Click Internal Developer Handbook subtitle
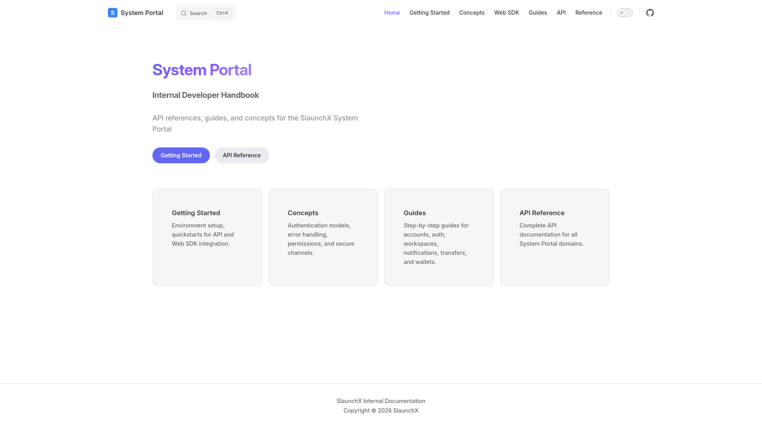Viewport: 762px width, 428px height. (x=206, y=95)
